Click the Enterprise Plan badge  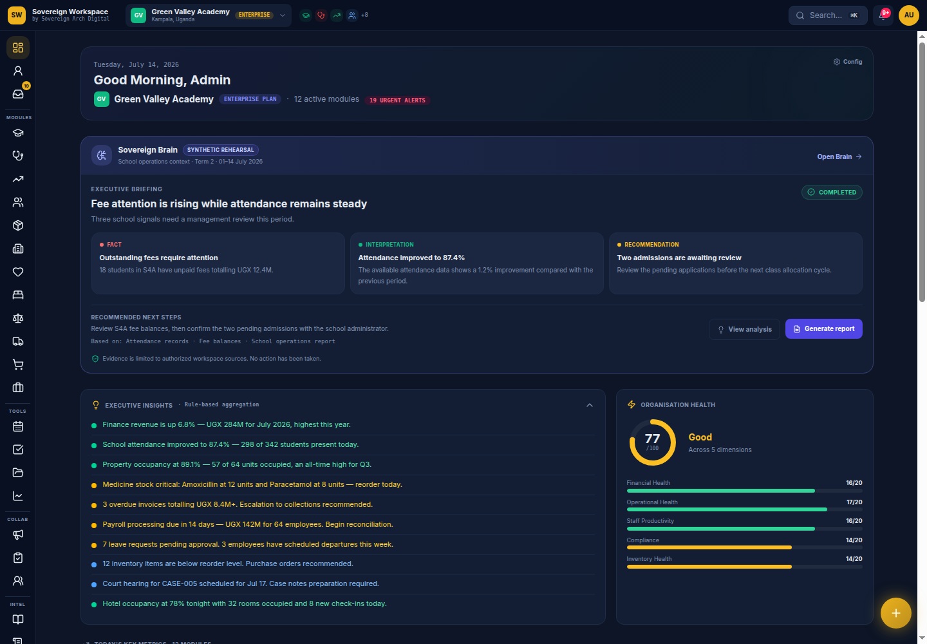click(250, 99)
